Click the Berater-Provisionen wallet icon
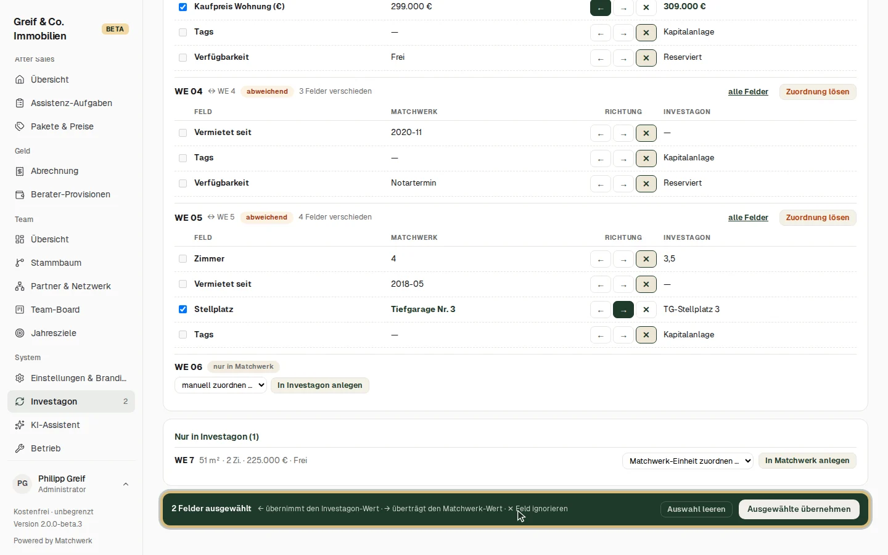 (20, 194)
